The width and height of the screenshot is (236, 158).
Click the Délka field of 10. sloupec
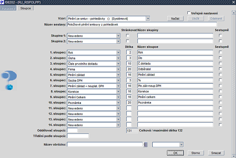[129, 102]
